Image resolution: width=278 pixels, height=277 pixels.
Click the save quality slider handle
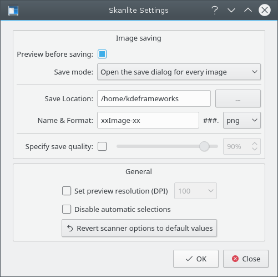pyautogui.click(x=204, y=146)
